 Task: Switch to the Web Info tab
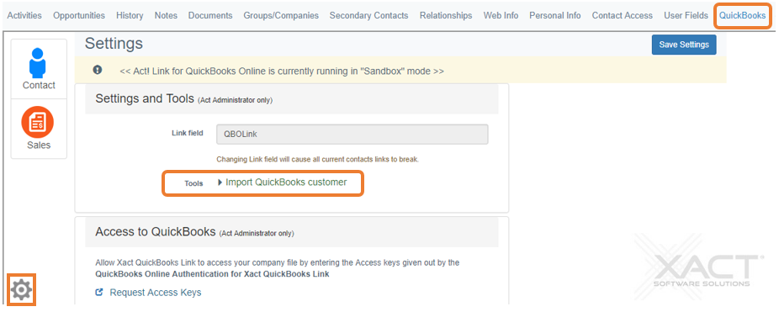pyautogui.click(x=501, y=15)
